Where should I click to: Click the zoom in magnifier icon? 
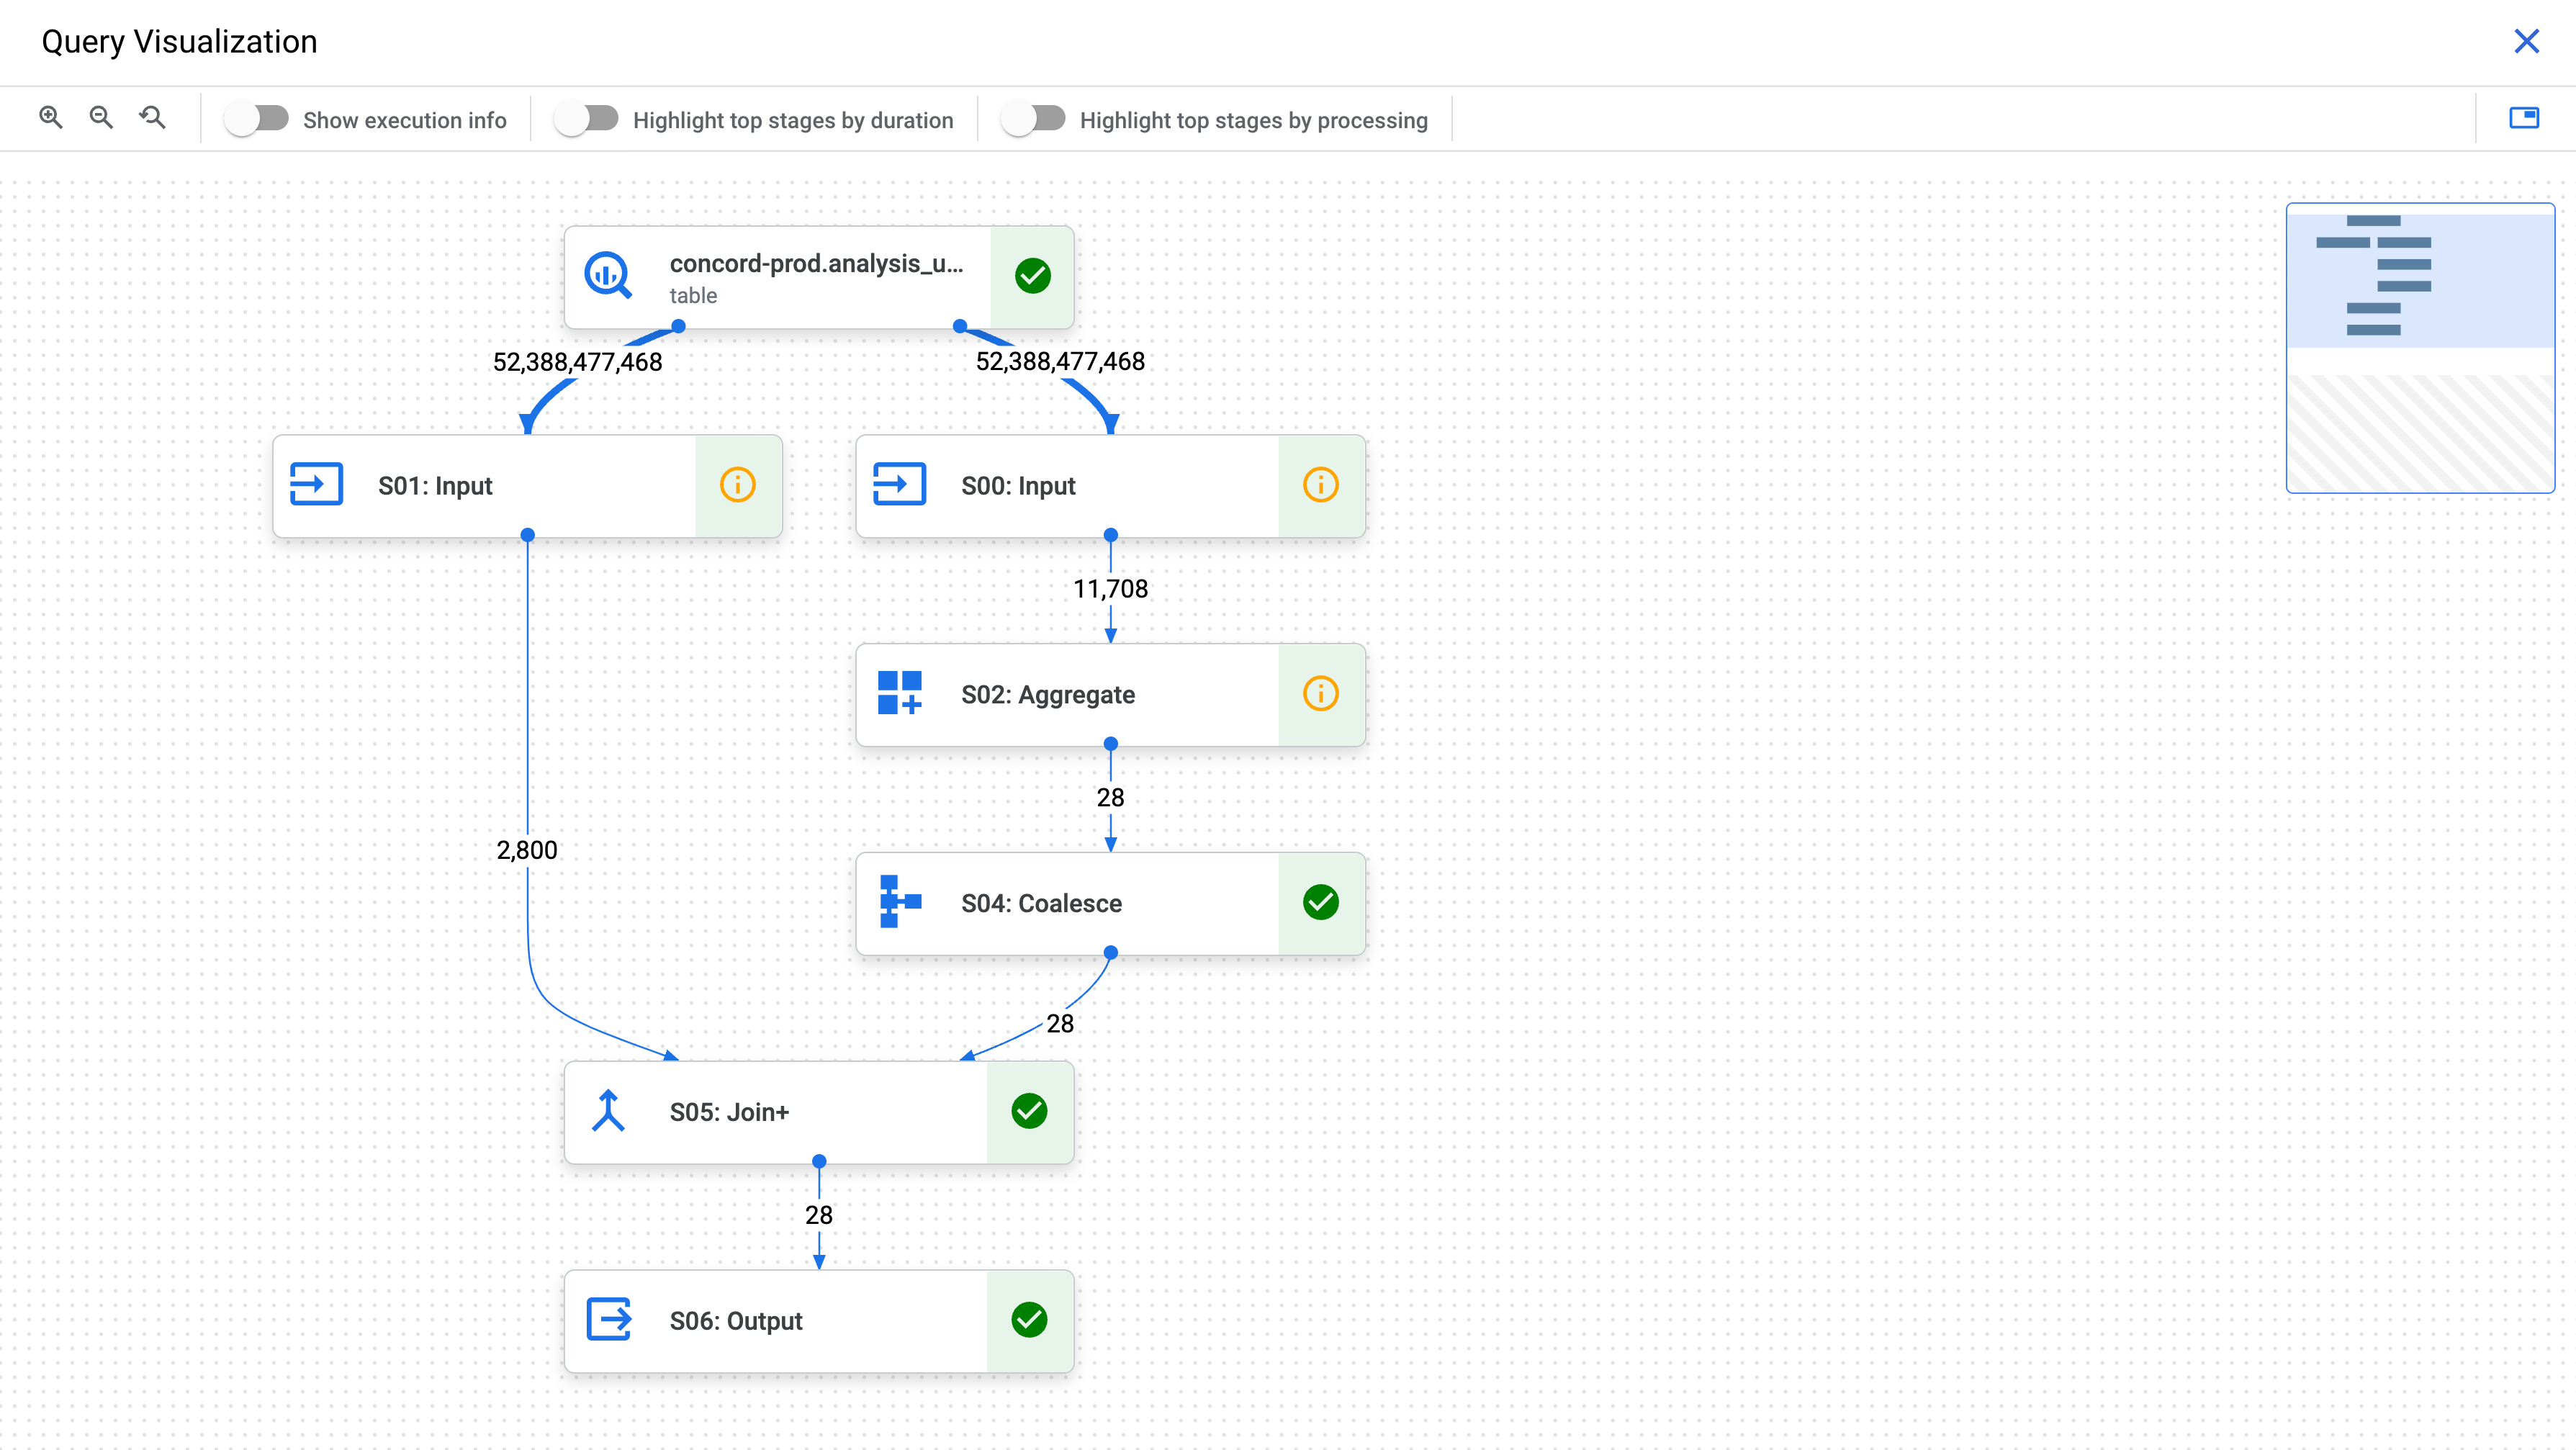[x=51, y=117]
